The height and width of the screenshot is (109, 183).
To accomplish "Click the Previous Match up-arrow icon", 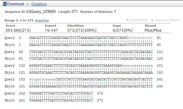I will coord(152,20).
